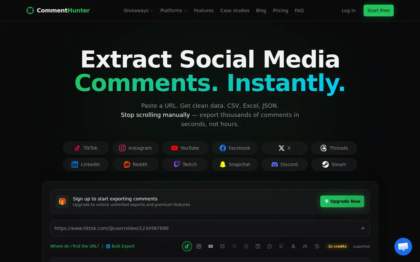
Task: Open the Bulk Export link
Action: pos(120,246)
